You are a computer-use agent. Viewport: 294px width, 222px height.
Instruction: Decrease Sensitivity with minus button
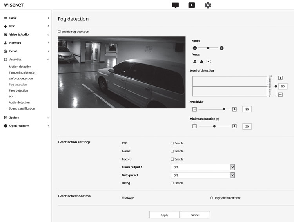tap(194, 109)
